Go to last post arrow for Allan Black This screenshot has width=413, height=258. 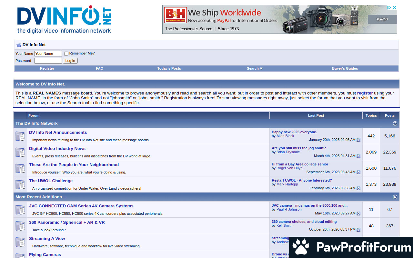pyautogui.click(x=358, y=140)
